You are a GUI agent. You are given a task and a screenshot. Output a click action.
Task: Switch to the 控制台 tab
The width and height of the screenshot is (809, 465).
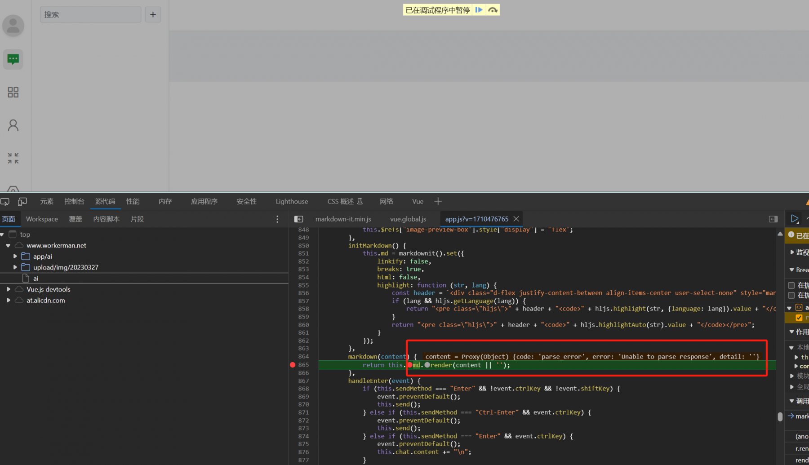coord(74,201)
